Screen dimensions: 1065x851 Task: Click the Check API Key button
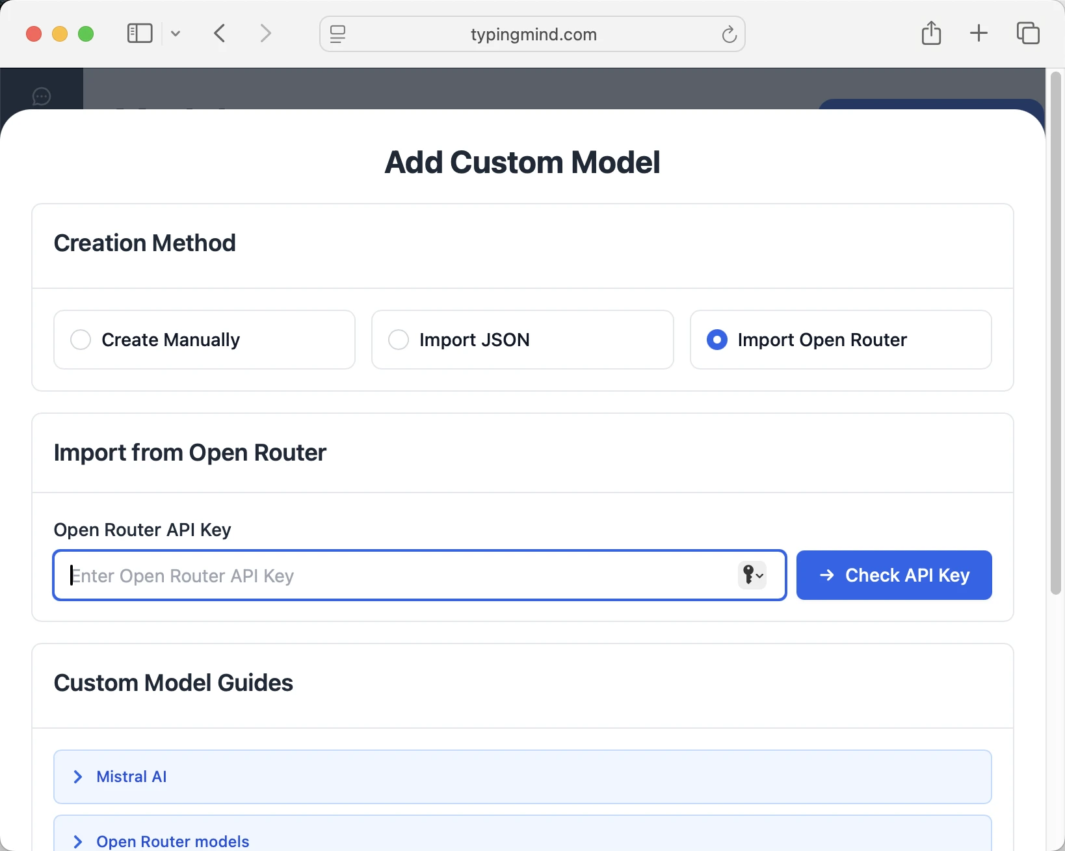click(x=894, y=575)
